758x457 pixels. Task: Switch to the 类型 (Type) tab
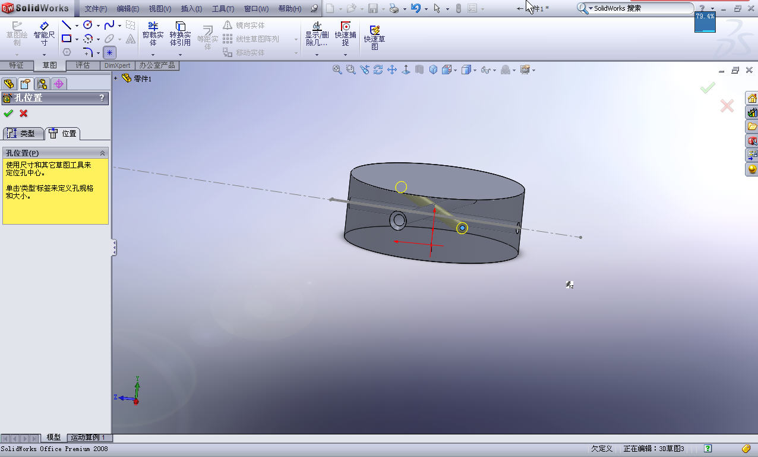pyautogui.click(x=23, y=133)
